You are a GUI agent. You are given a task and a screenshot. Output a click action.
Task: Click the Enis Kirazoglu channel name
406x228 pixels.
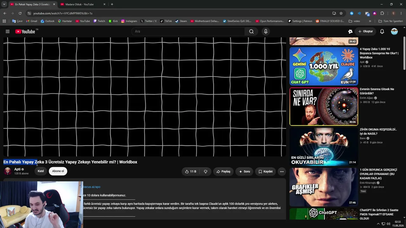point(368,183)
